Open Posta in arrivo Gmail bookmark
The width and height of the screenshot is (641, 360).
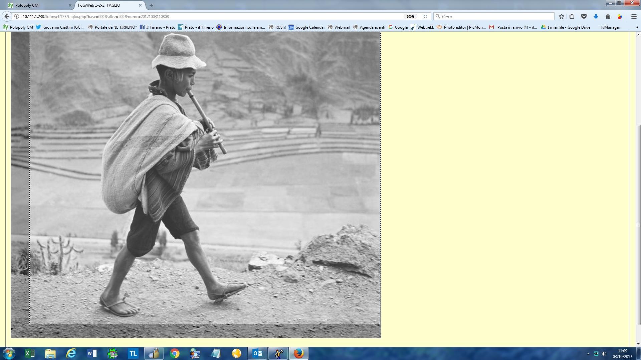coord(513,27)
